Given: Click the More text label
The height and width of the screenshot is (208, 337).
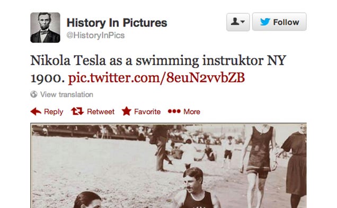Looking at the screenshot, I should click(x=192, y=112).
